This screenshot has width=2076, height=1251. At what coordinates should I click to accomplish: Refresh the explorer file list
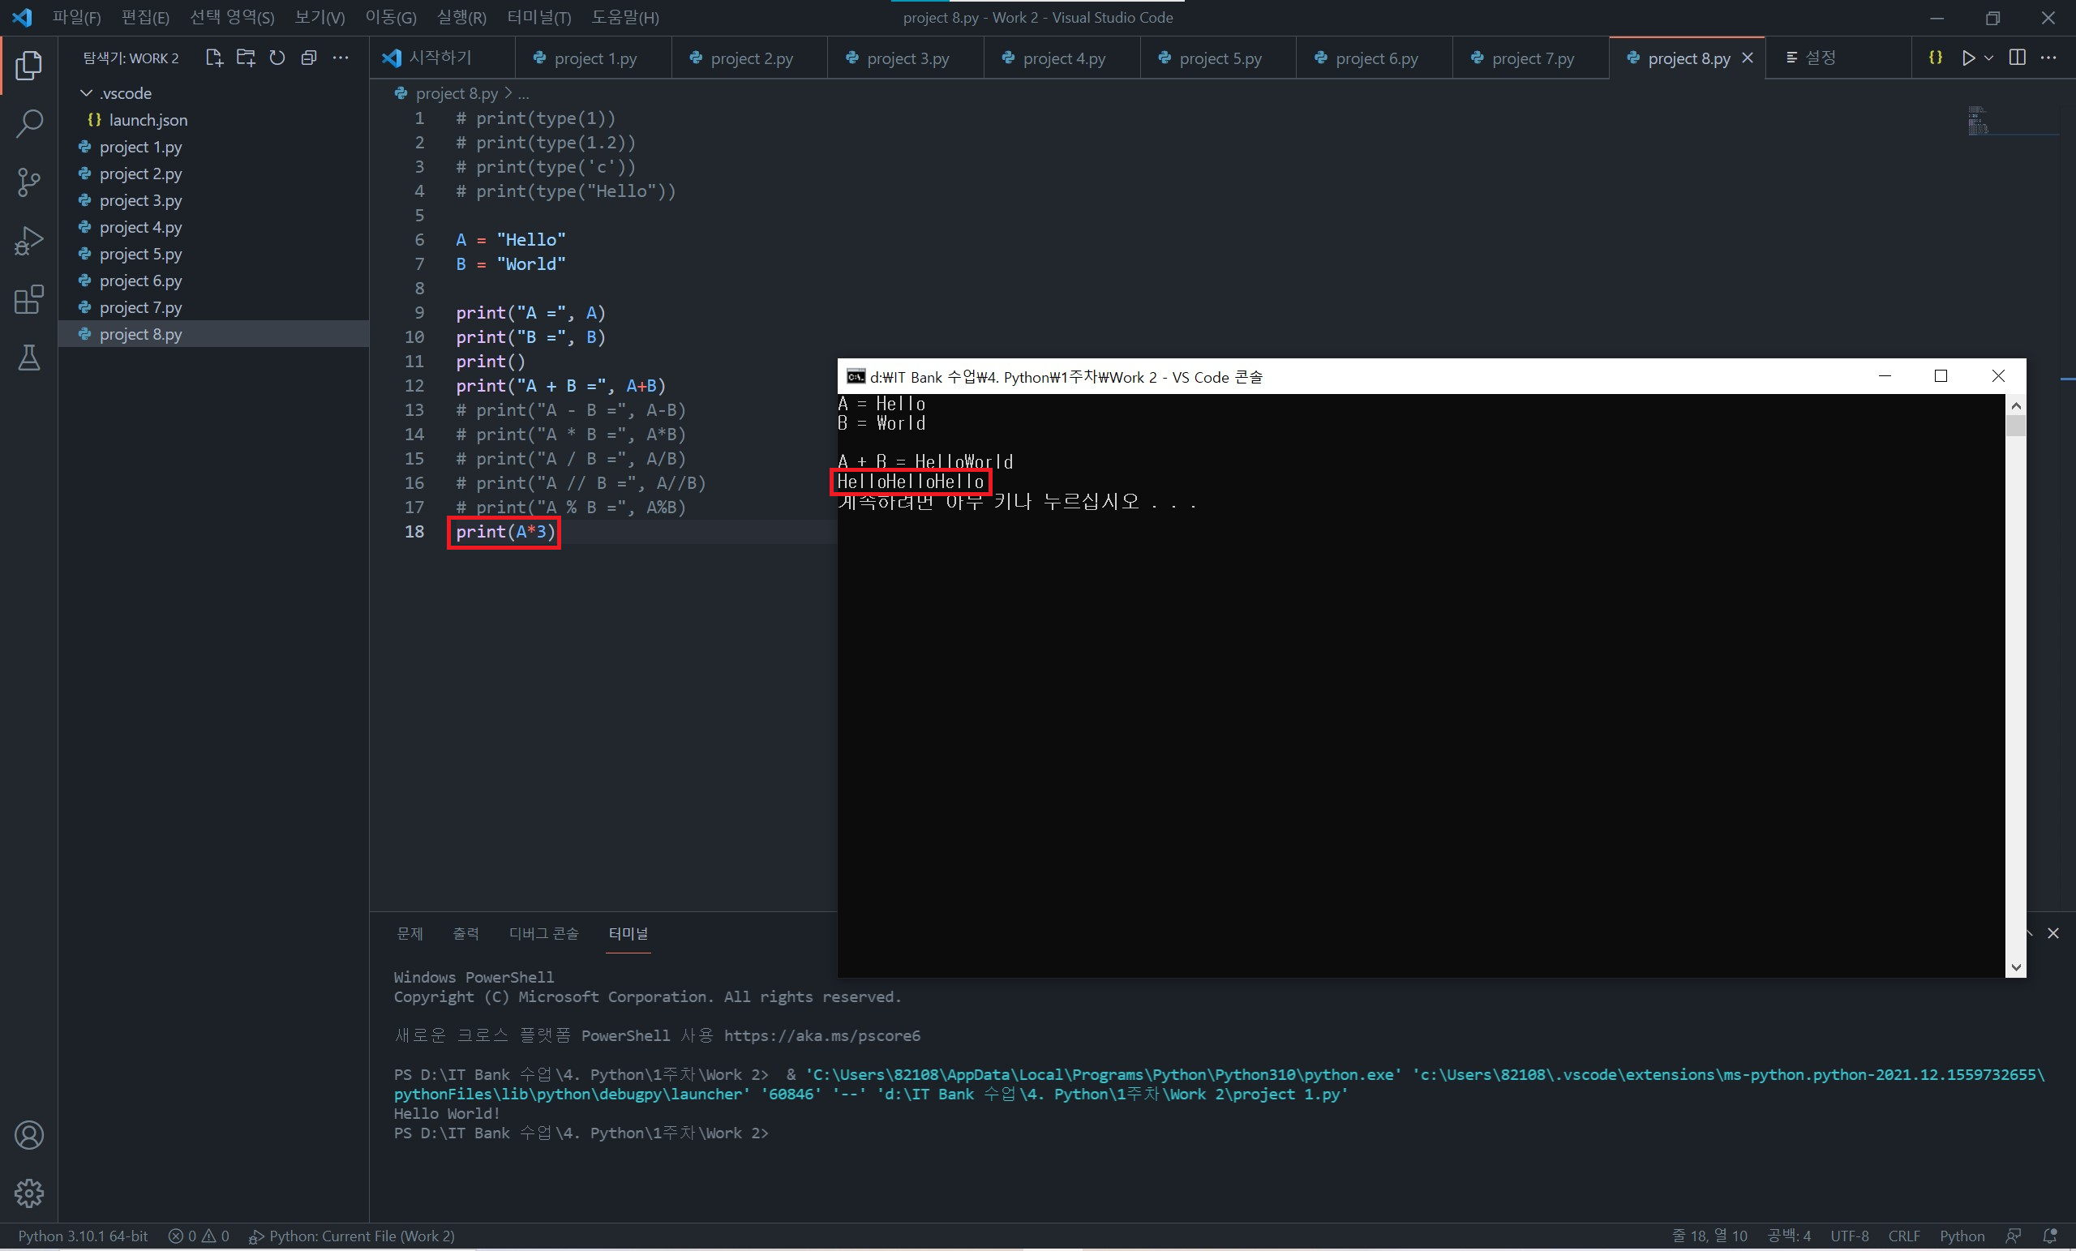277,58
